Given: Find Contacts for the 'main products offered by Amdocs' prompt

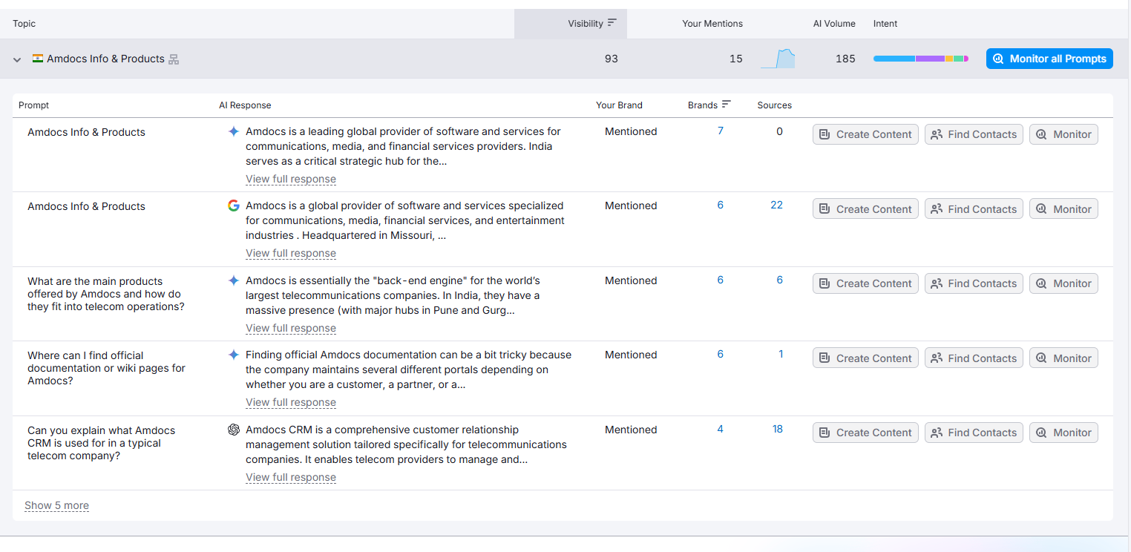Looking at the screenshot, I should click(974, 283).
